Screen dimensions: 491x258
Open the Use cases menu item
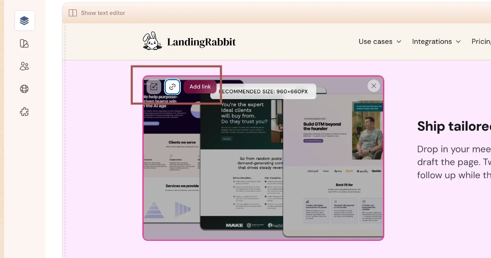(375, 42)
